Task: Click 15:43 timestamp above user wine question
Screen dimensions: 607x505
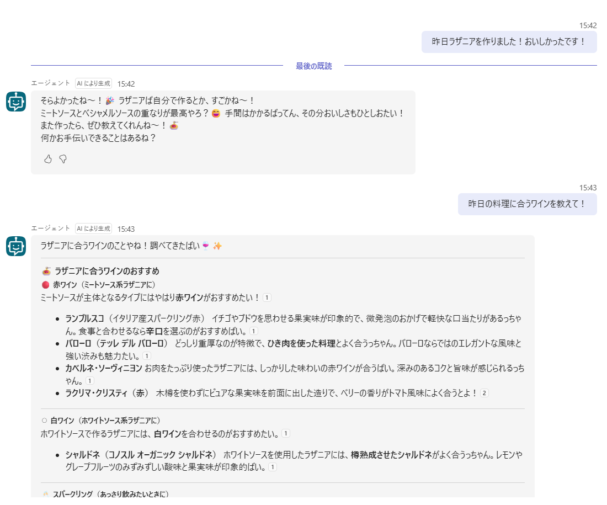Action: pyautogui.click(x=588, y=188)
